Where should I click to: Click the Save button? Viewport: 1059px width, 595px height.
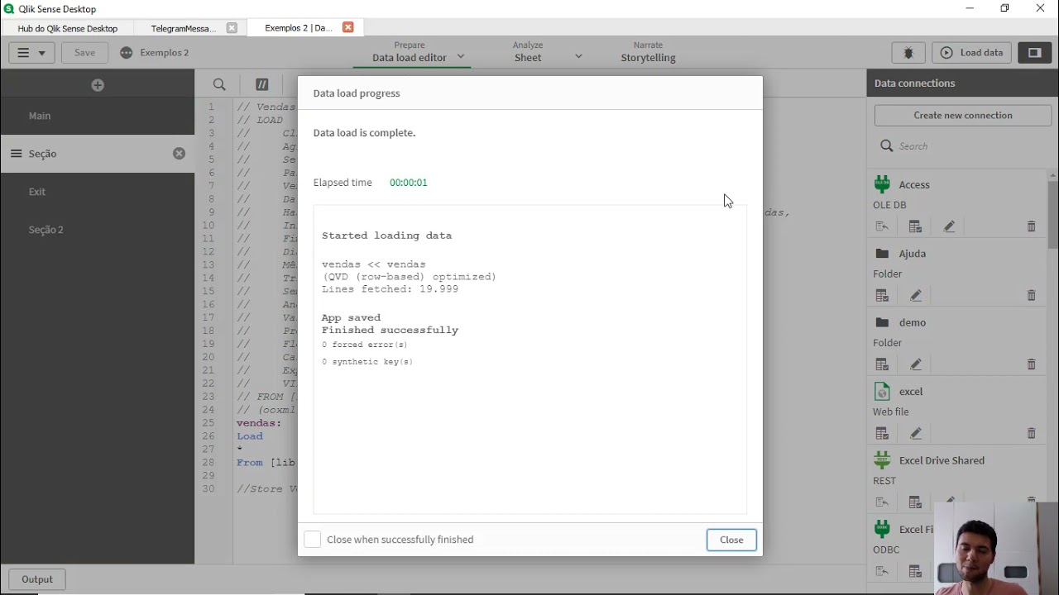click(x=84, y=52)
